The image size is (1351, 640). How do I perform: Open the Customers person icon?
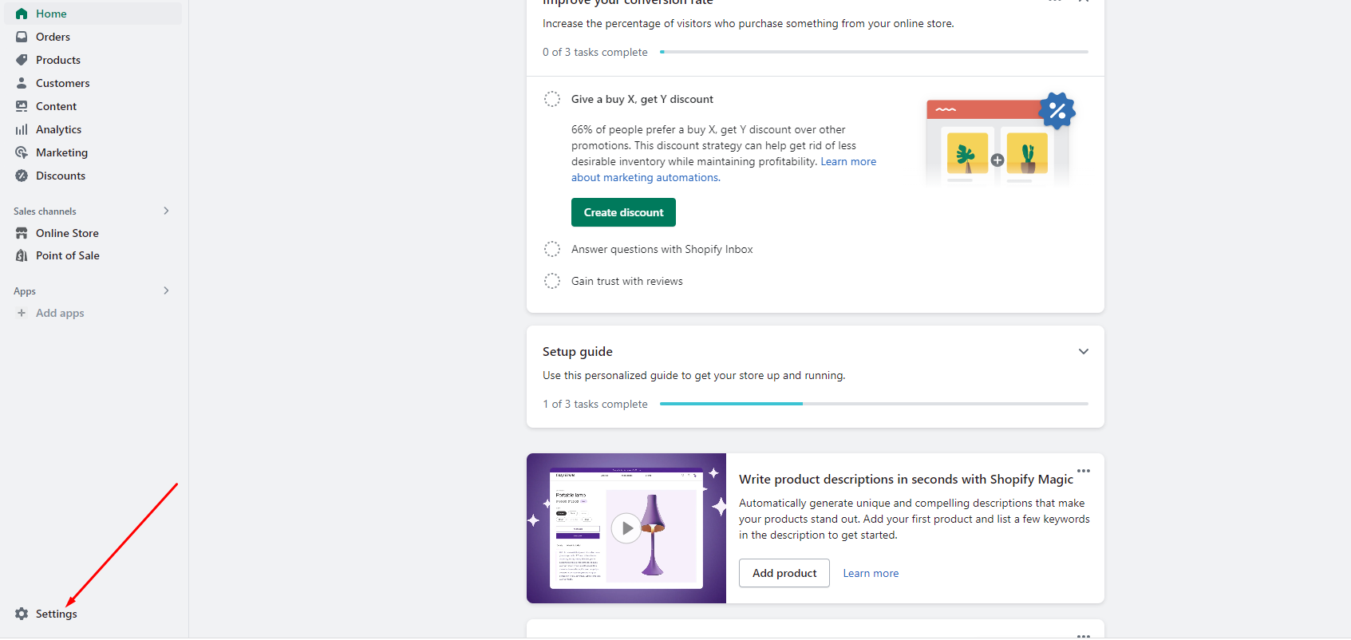(x=22, y=83)
